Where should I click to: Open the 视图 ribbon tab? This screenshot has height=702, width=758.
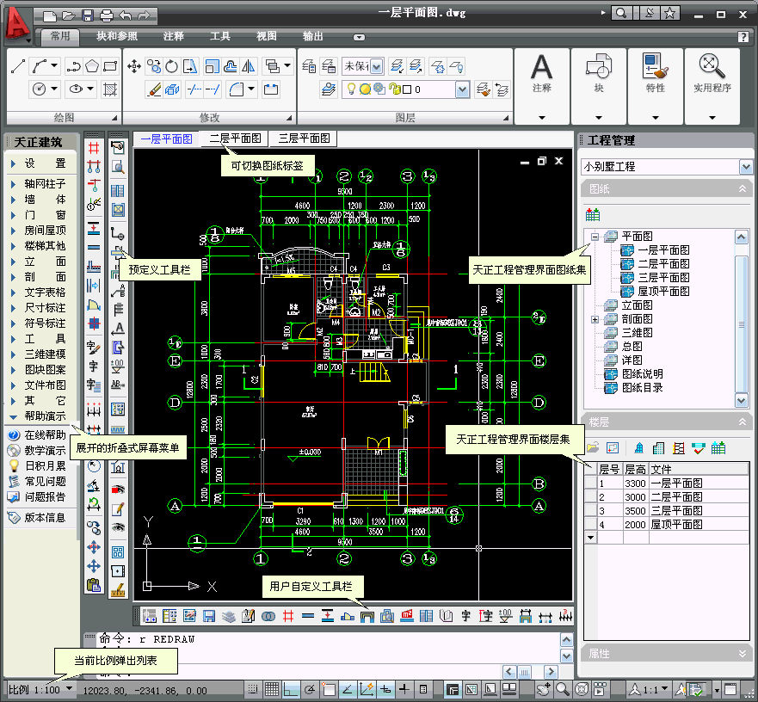click(267, 36)
